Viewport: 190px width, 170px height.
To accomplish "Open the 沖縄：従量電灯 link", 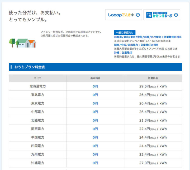I will tap(123, 53).
